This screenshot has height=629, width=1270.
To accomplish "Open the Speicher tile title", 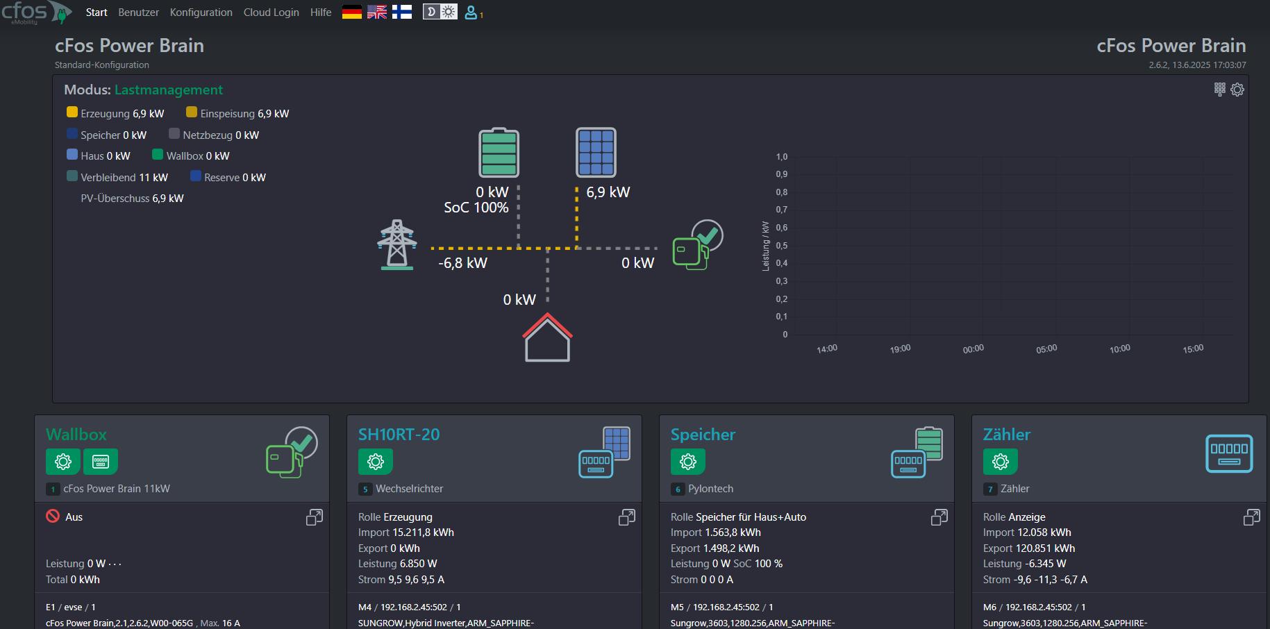I will tap(703, 435).
